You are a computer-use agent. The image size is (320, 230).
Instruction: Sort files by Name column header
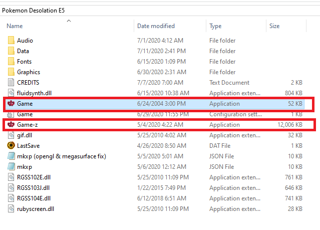tap(15, 26)
